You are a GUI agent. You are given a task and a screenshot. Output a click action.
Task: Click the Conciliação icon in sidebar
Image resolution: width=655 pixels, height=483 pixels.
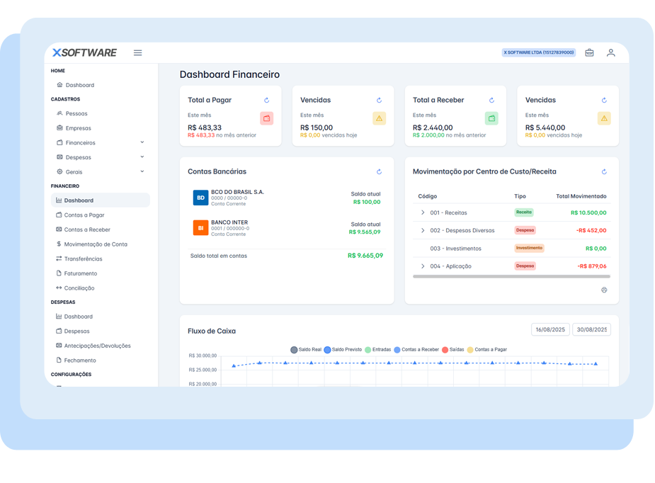[59, 288]
